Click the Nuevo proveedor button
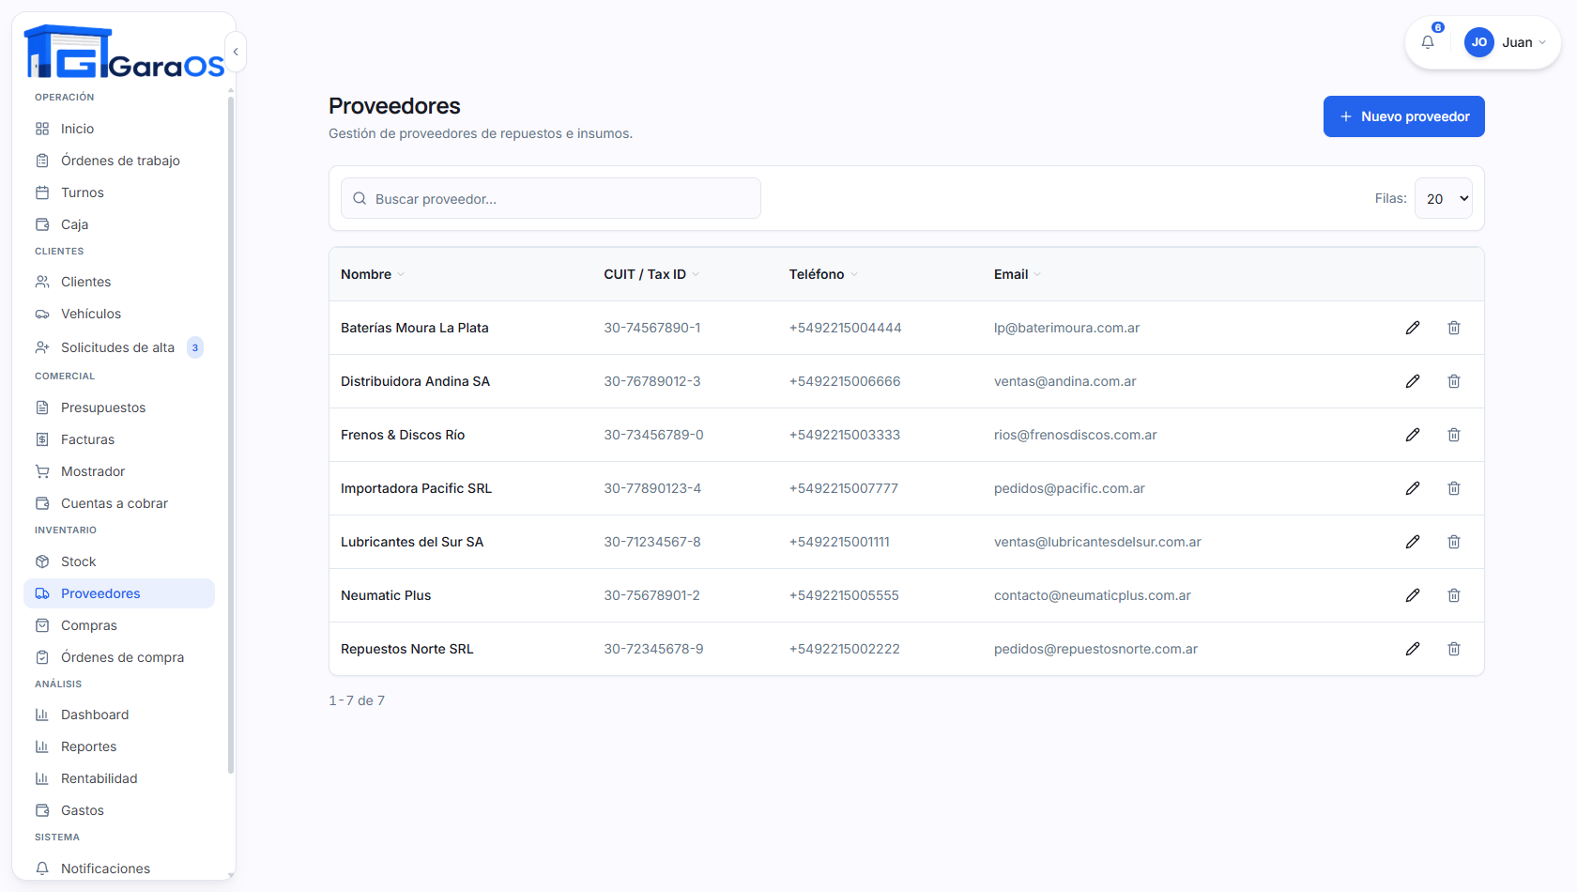 (1403, 116)
